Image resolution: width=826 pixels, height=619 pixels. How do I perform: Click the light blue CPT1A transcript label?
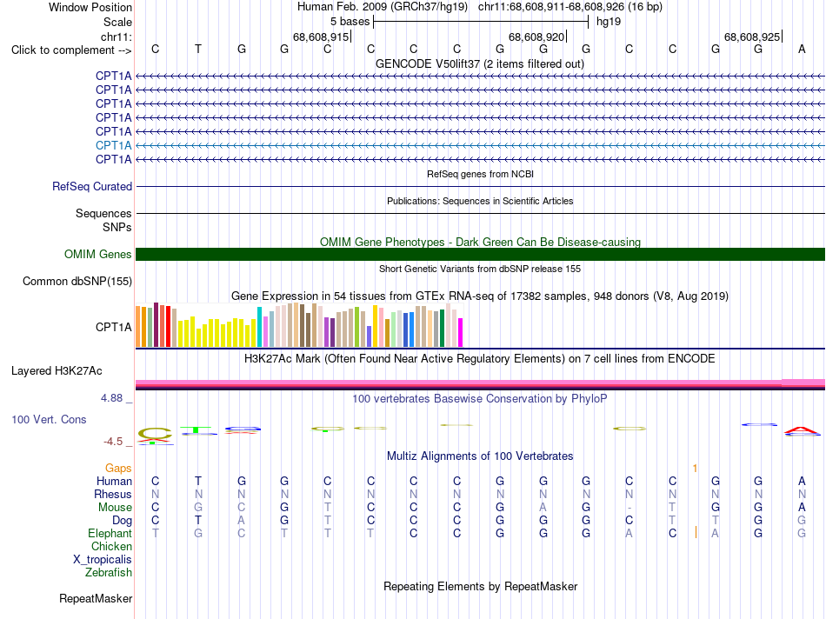(x=113, y=145)
